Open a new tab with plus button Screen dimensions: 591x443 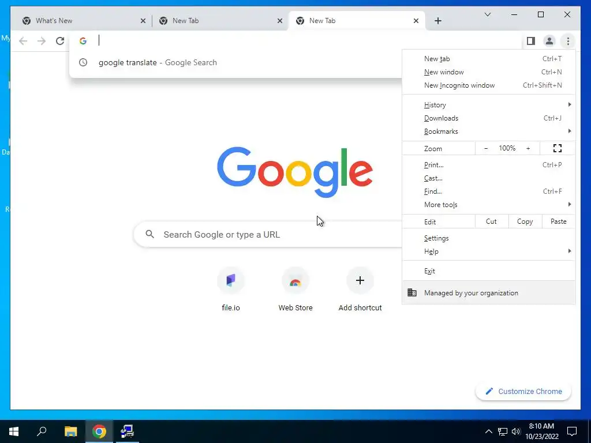pos(437,21)
